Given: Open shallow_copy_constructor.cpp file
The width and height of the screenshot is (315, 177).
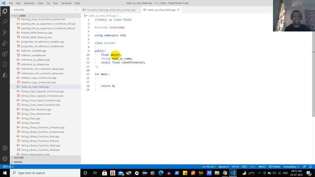Looking at the screenshot, I should pos(39,78).
